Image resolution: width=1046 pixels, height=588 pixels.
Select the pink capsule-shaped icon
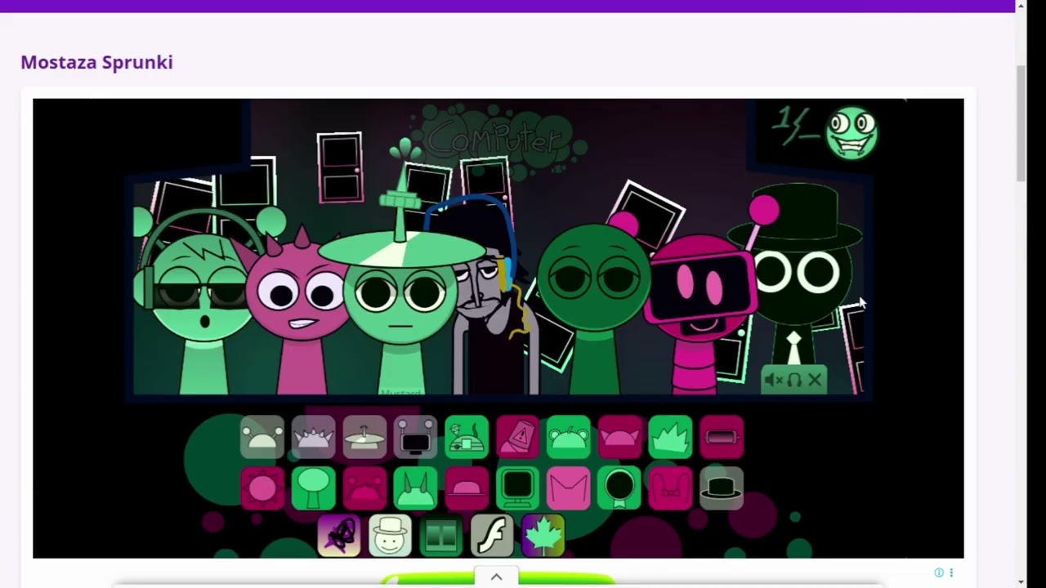tap(722, 437)
